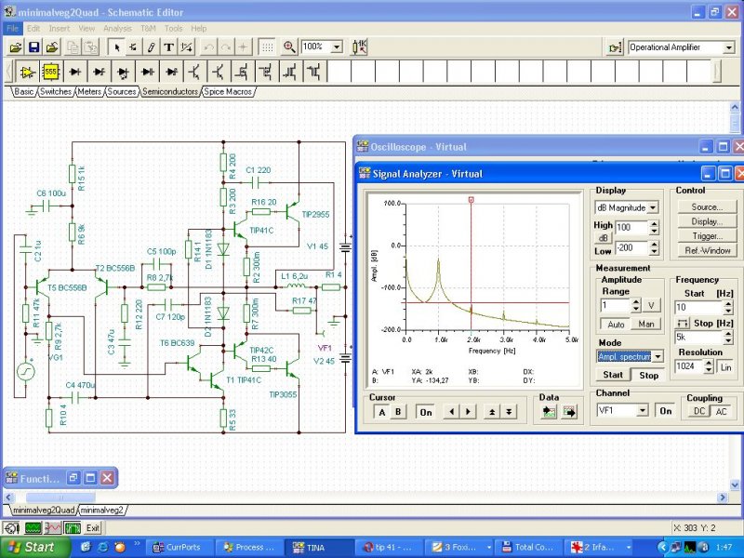
Task: Click the grid display toggle icon
Action: click(267, 47)
